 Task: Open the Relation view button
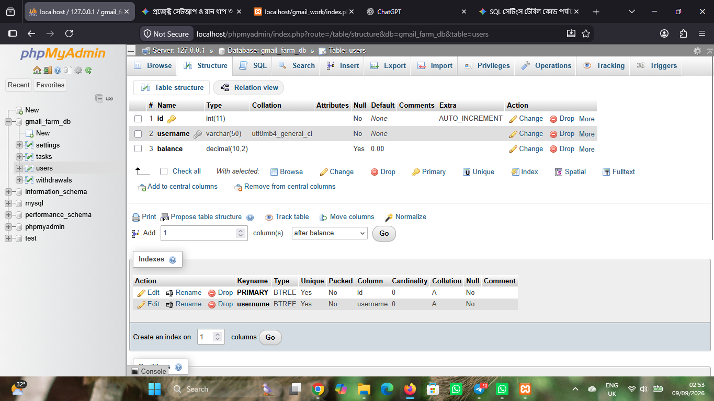[x=249, y=87]
